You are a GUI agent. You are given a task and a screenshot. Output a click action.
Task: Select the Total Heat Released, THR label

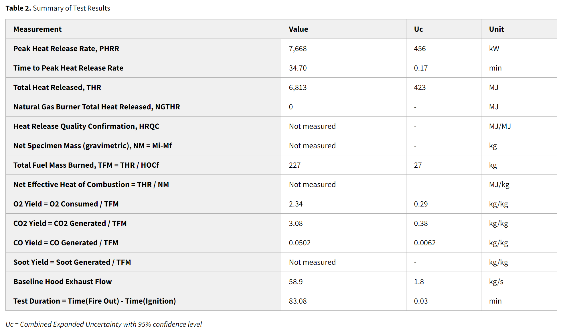pos(57,87)
